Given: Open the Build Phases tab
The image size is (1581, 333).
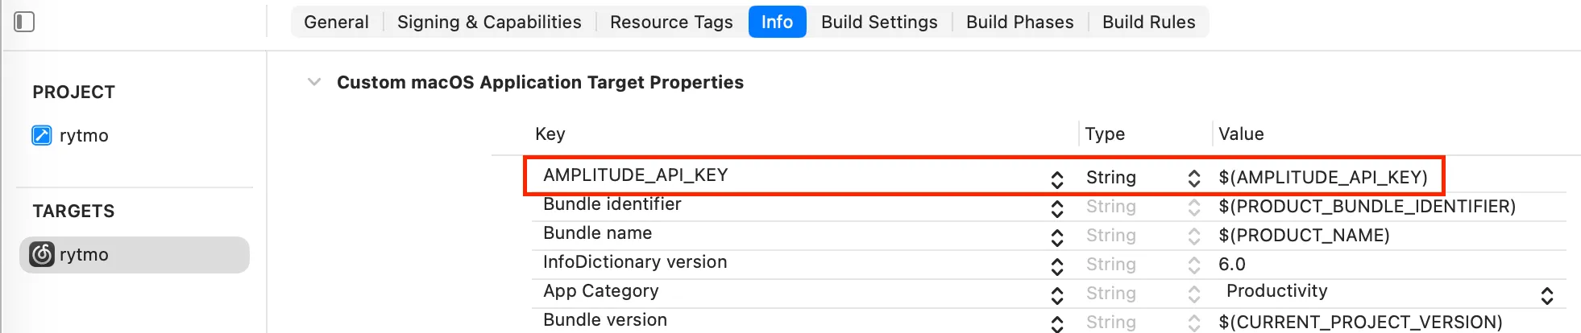Looking at the screenshot, I should pyautogui.click(x=1019, y=22).
